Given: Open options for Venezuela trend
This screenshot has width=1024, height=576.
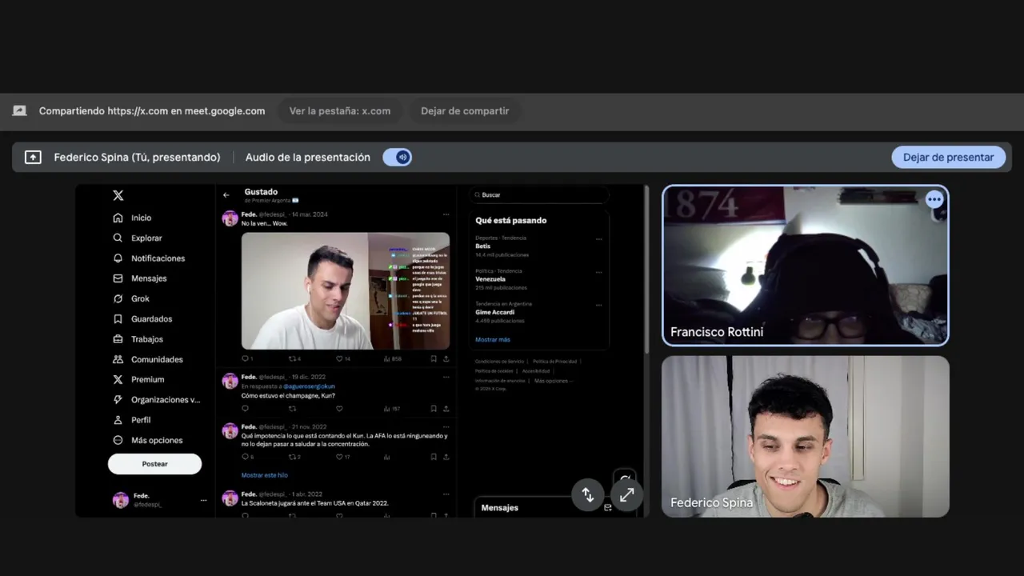Looking at the screenshot, I should [x=598, y=272].
